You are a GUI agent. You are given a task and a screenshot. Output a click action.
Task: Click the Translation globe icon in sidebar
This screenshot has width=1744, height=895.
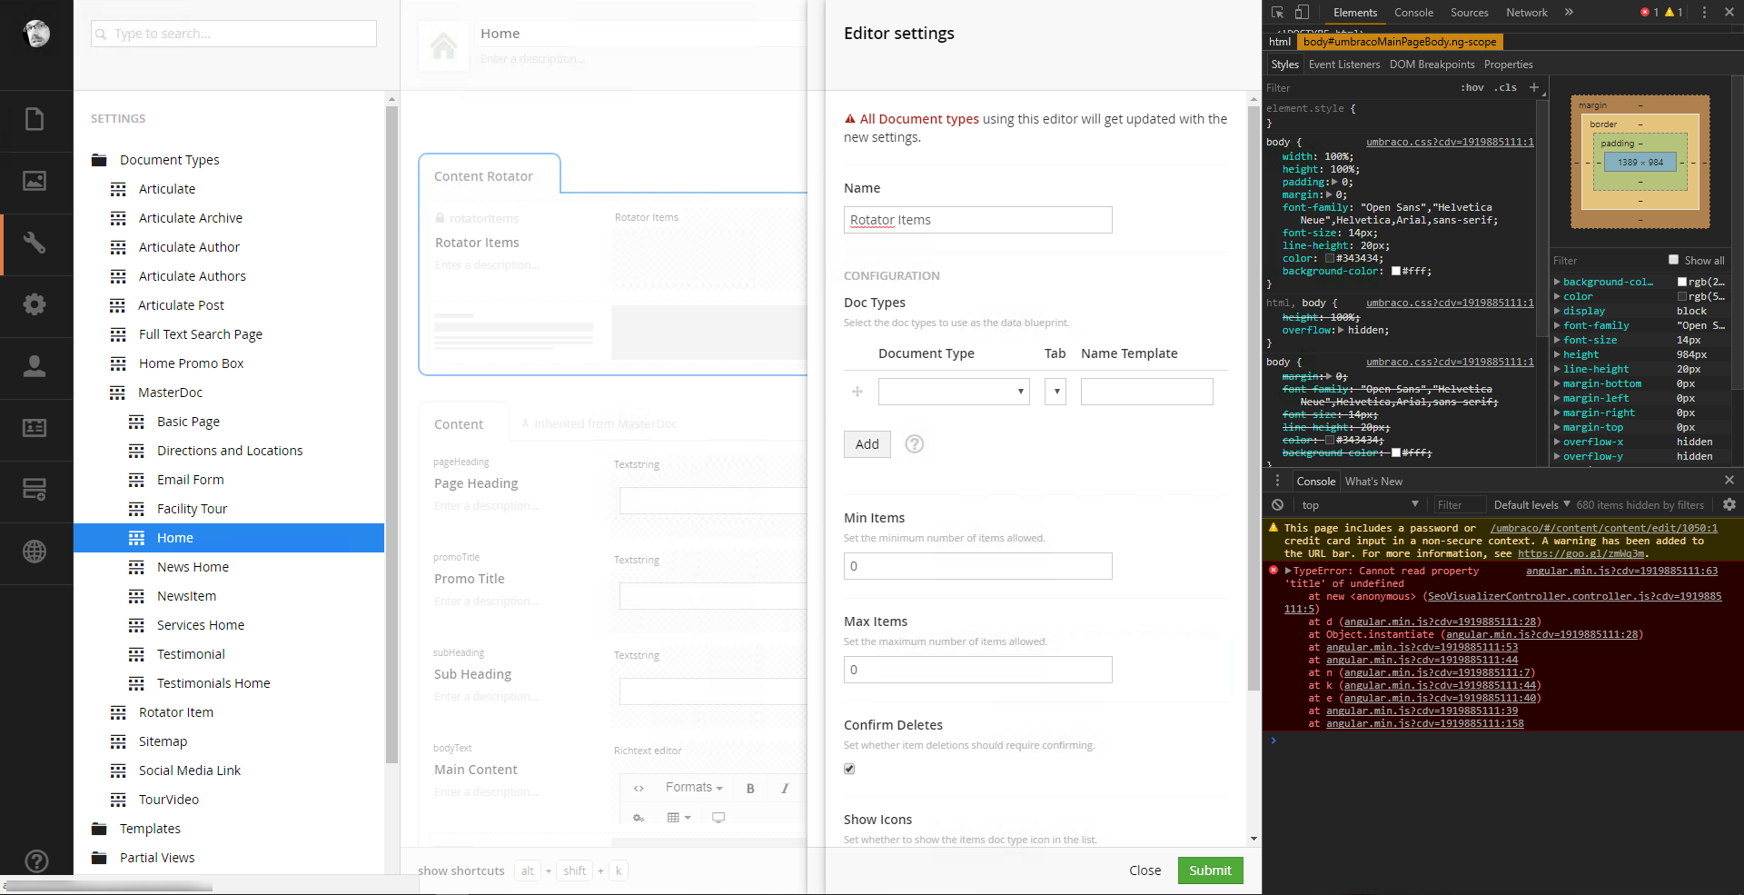pyautogui.click(x=35, y=552)
